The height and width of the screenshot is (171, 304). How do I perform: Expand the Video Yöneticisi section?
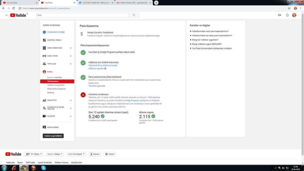click(71, 48)
